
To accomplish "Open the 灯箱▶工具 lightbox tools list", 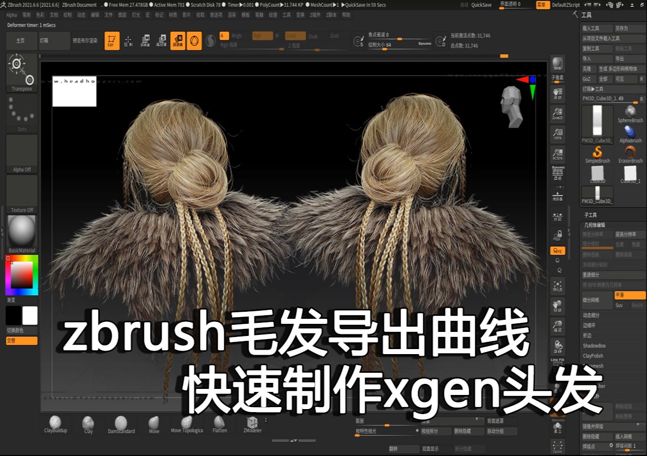I will pyautogui.click(x=613, y=89).
